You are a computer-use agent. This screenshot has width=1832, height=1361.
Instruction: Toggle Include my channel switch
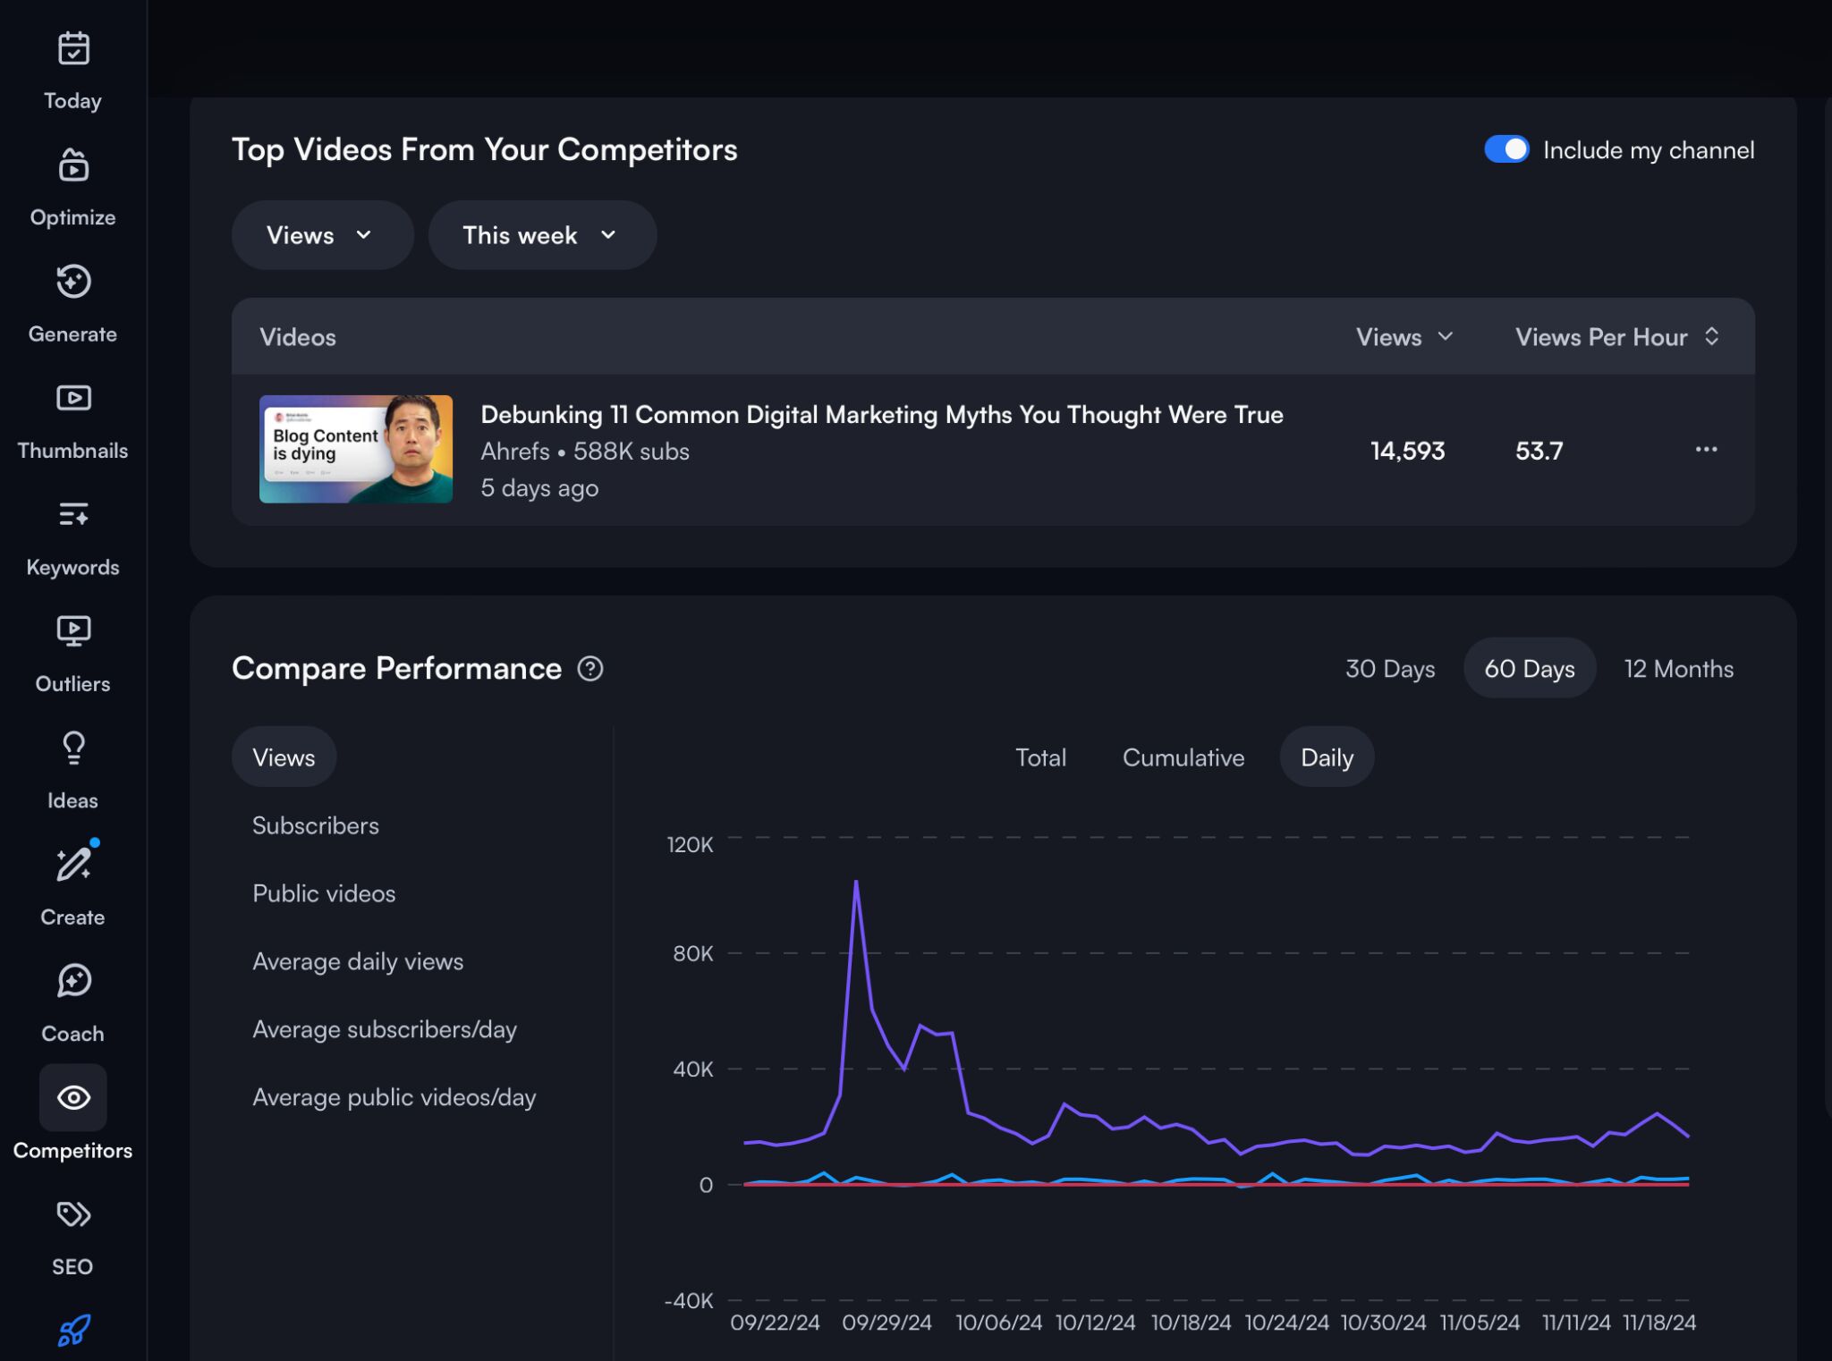(x=1506, y=149)
